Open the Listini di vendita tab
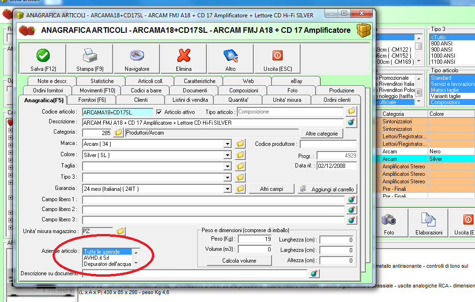Screen dimensions: 475x302 tap(190, 100)
